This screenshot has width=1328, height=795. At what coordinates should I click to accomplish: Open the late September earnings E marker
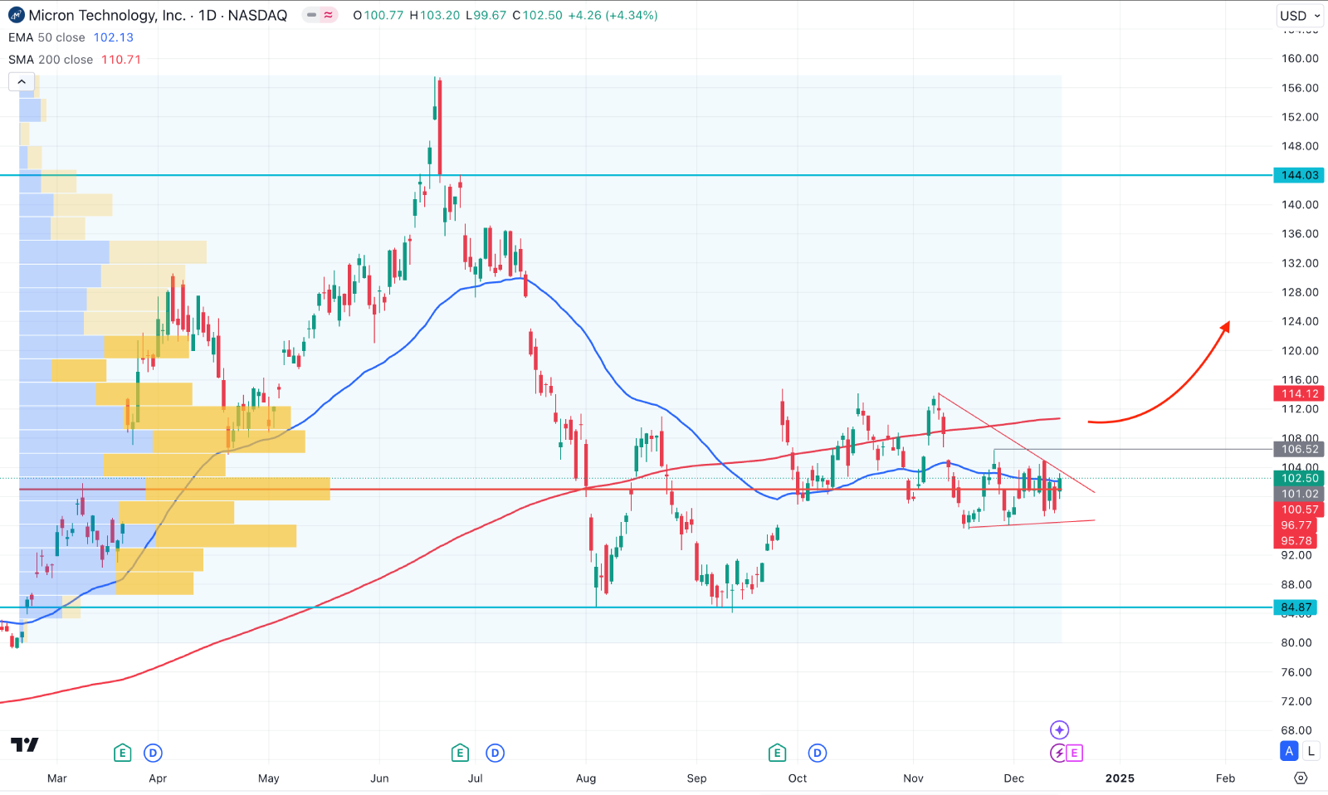click(777, 753)
